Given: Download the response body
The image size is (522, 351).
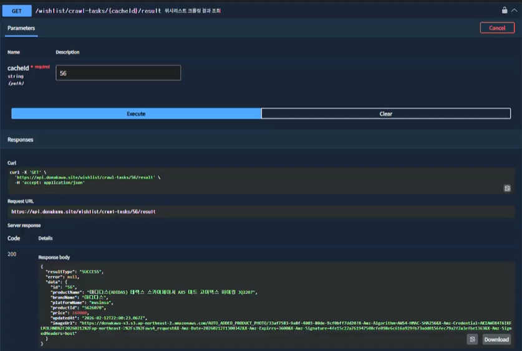Looking at the screenshot, I should pyautogui.click(x=496, y=339).
